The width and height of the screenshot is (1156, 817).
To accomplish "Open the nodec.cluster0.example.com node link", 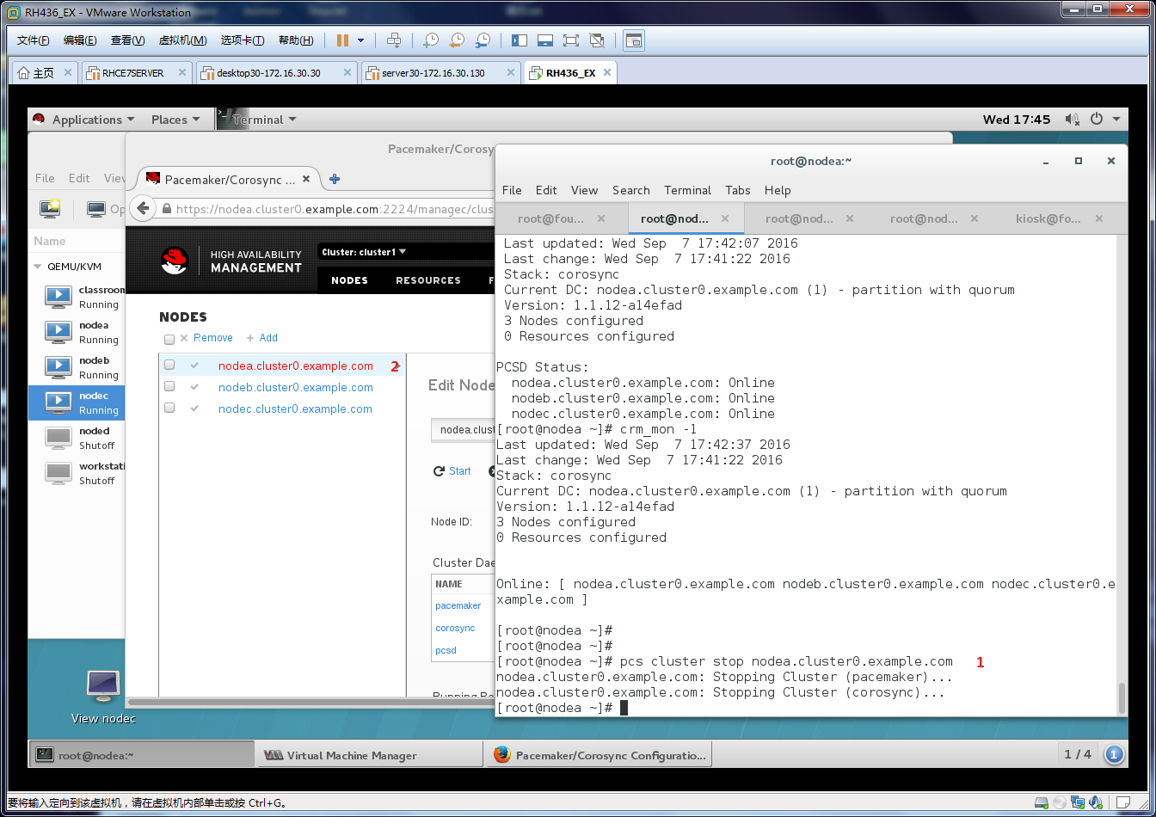I will pyautogui.click(x=296, y=408).
